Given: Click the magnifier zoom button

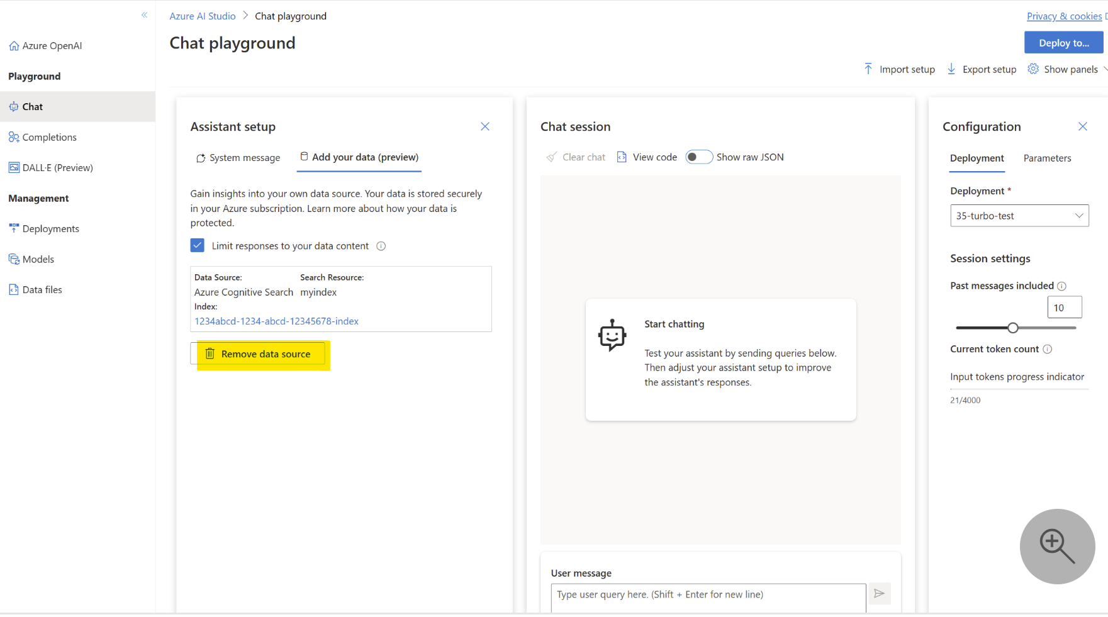Looking at the screenshot, I should click(1057, 546).
